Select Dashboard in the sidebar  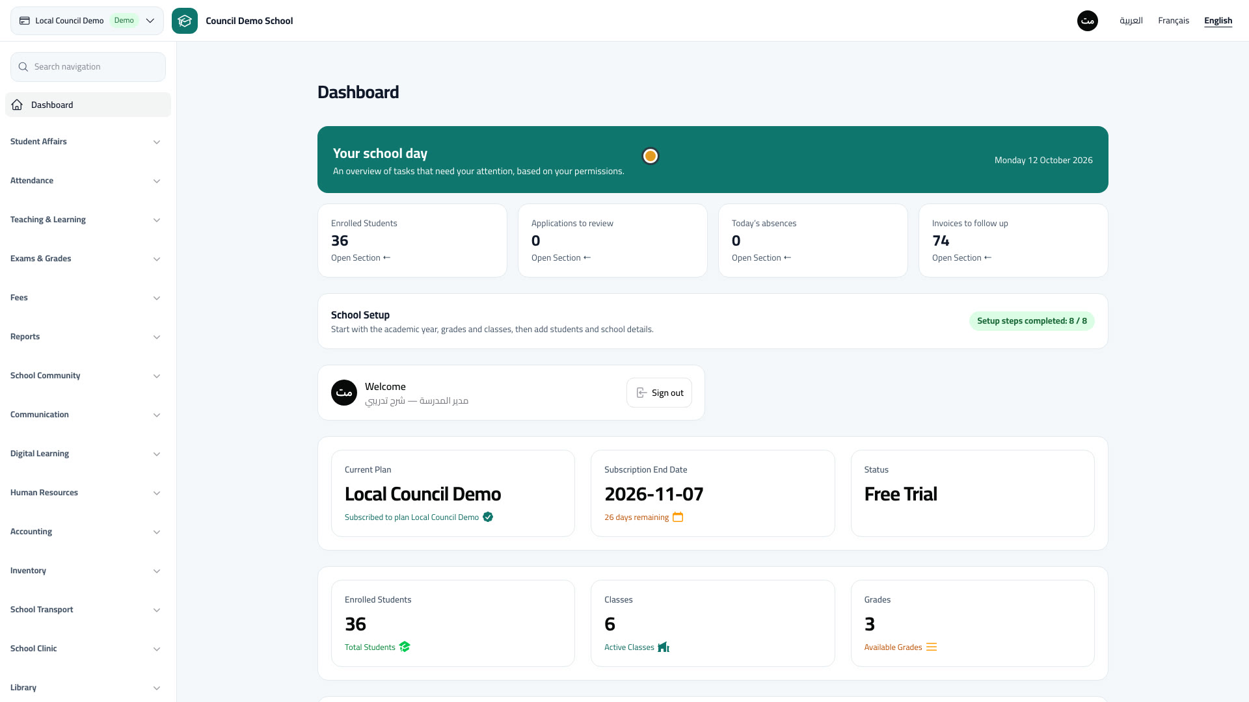(x=88, y=105)
